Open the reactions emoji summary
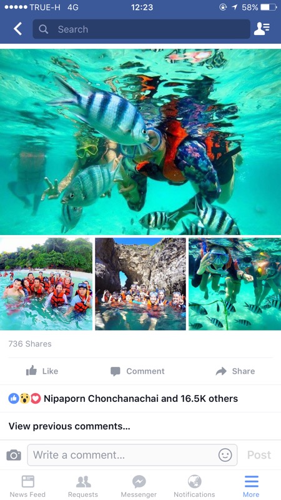Image resolution: width=281 pixels, height=500 pixels. (x=24, y=398)
